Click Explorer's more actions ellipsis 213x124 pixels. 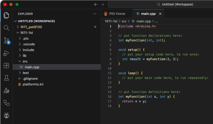point(95,14)
